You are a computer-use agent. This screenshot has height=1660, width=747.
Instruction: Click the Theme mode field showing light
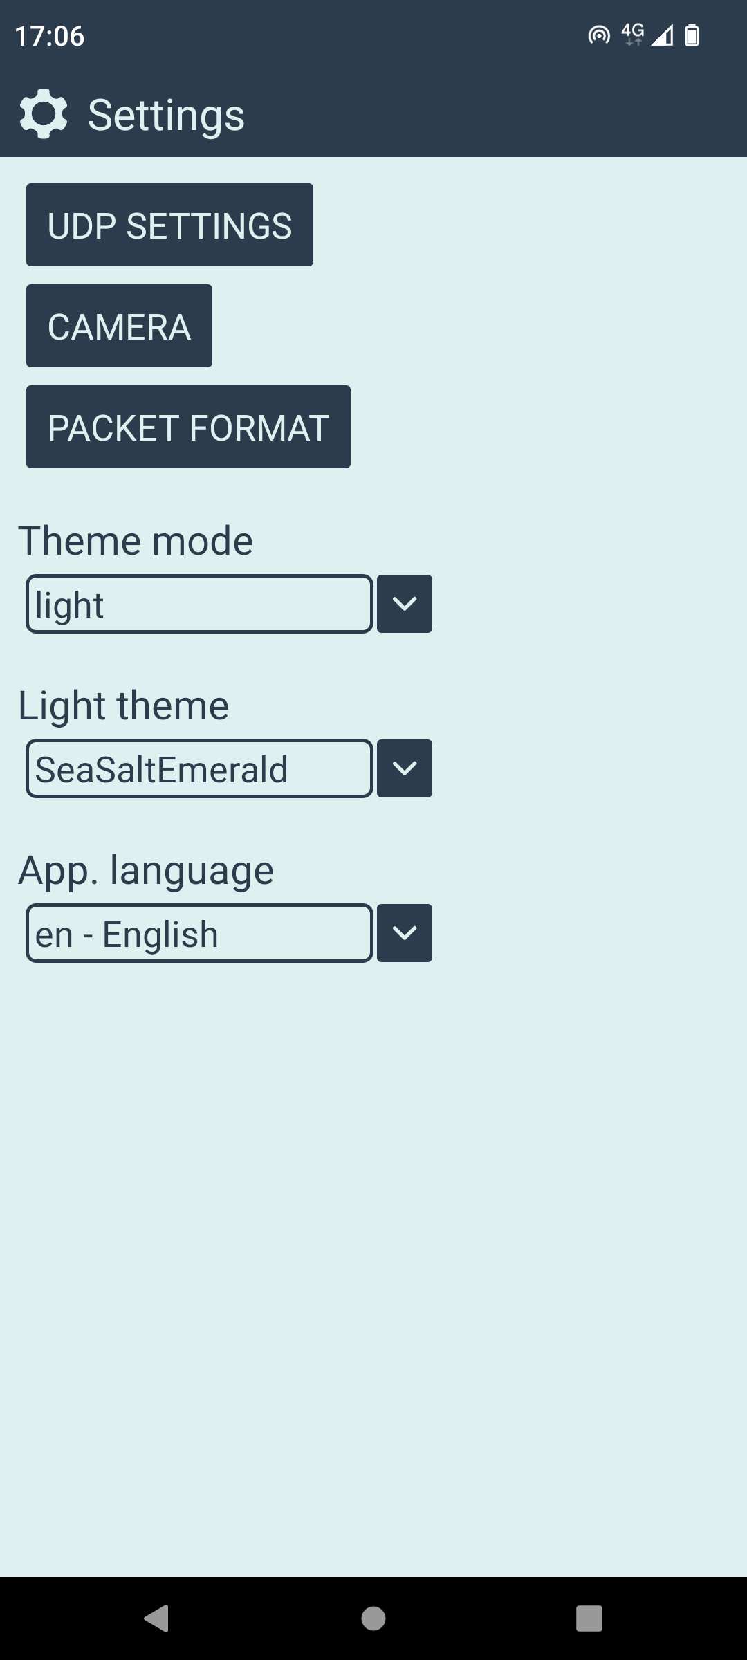click(199, 604)
